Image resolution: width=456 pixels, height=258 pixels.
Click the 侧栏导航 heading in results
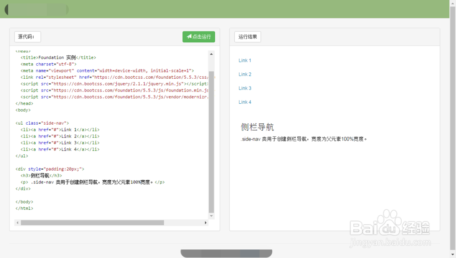(257, 127)
